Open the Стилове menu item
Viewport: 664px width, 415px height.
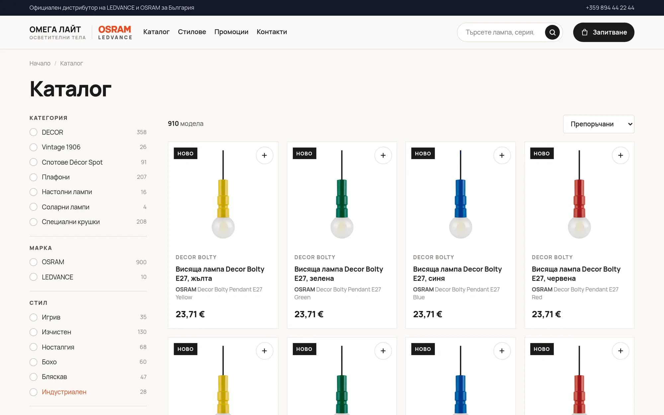[192, 32]
